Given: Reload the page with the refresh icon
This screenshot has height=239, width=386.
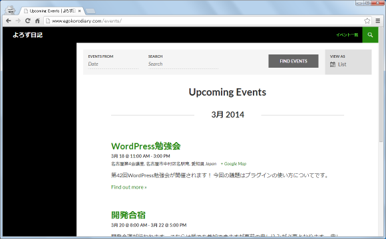Looking at the screenshot, I should click(28, 21).
